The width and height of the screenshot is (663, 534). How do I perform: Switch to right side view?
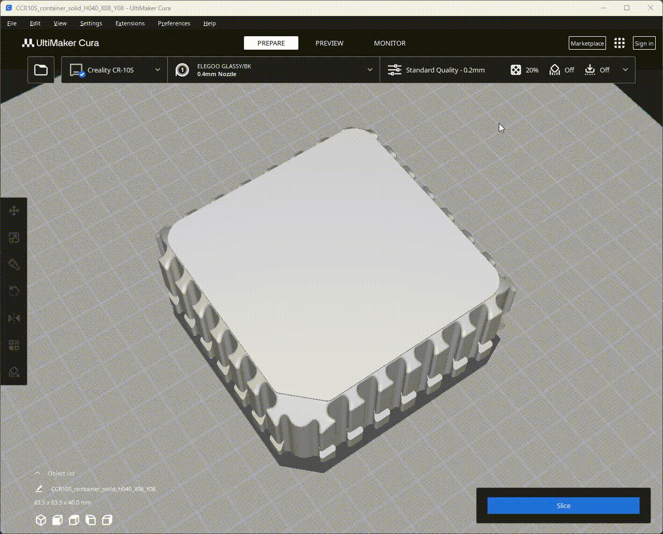tap(107, 520)
